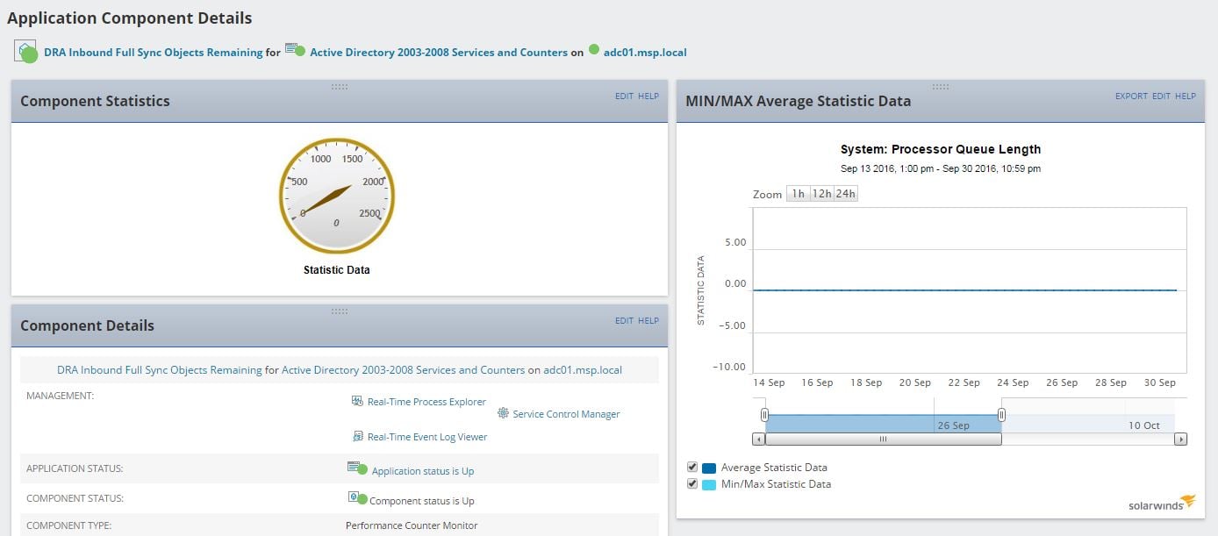Image resolution: width=1218 pixels, height=536 pixels.
Task: Set chart zoom to 24h
Action: click(845, 194)
